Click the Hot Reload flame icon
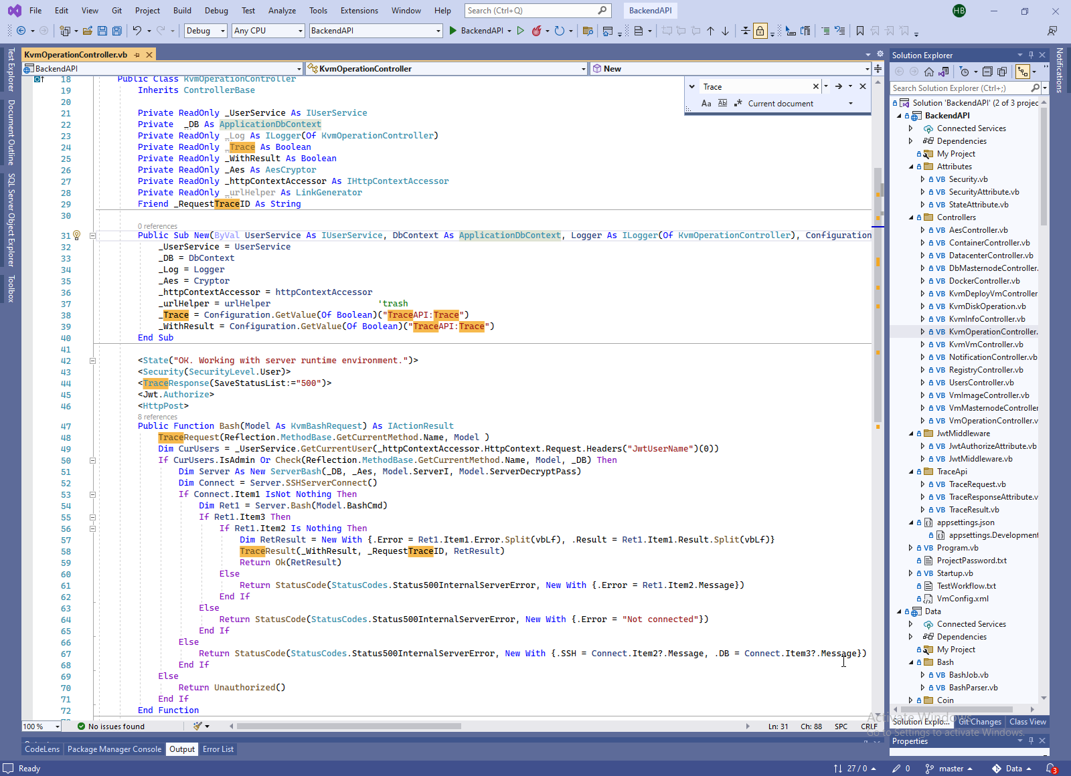The image size is (1071, 776). pos(536,31)
